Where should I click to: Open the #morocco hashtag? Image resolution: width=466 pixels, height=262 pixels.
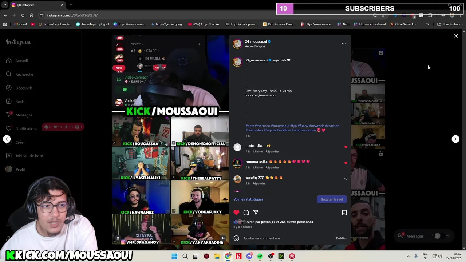tap(262, 126)
